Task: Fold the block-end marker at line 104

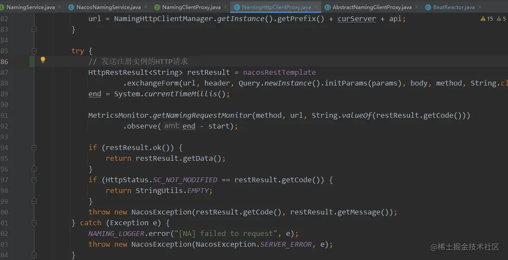Action: click(34, 255)
